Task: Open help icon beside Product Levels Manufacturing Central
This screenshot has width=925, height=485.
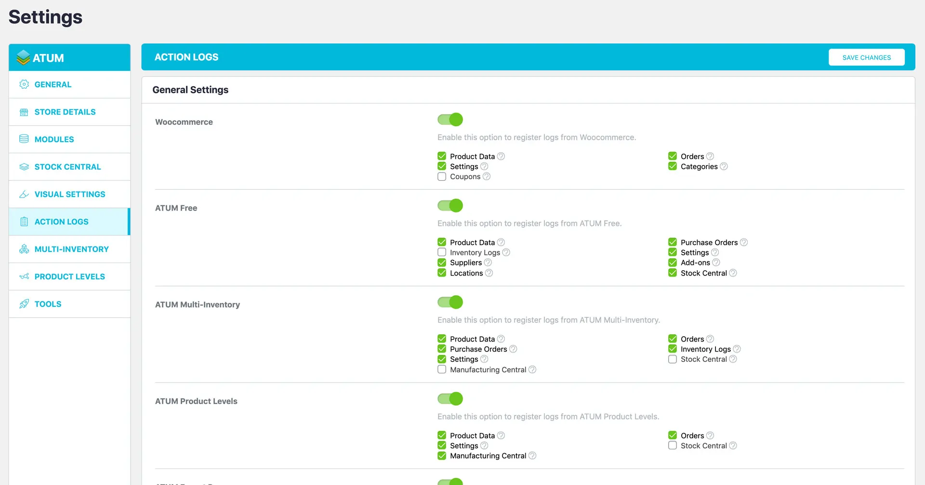Action: 532,456
